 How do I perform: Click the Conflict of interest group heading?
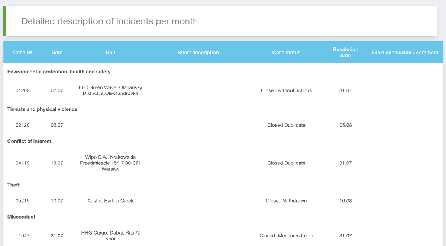click(29, 141)
